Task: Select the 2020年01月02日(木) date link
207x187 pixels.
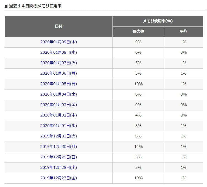Action: click(x=58, y=115)
